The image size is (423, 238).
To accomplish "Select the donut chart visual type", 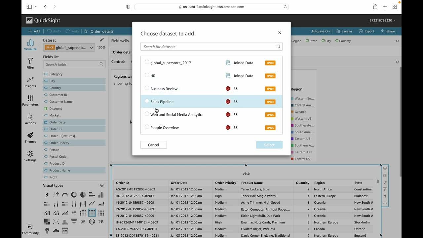I will click(74, 195).
